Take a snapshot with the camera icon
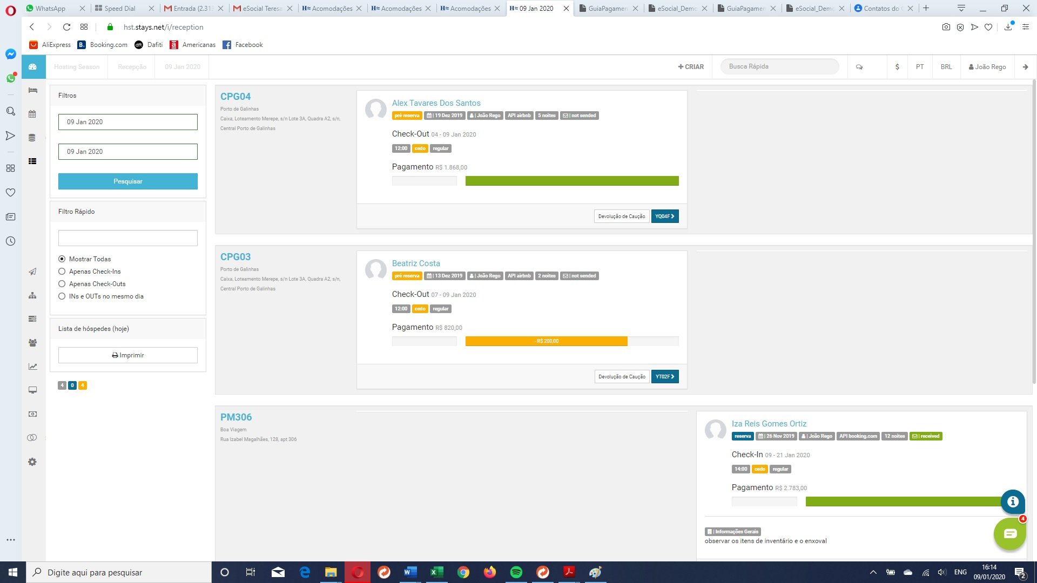Viewport: 1037px width, 583px height. [x=946, y=27]
